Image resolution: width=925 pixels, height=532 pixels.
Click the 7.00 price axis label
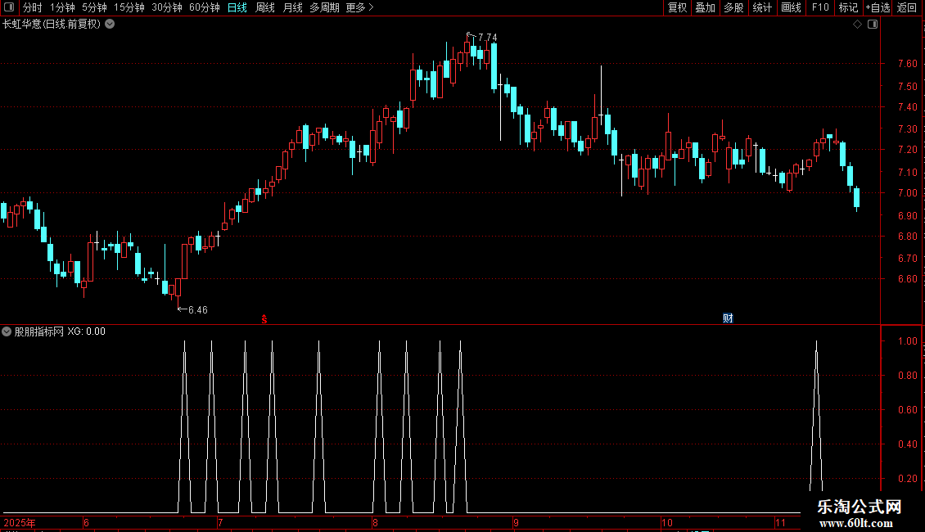point(907,193)
